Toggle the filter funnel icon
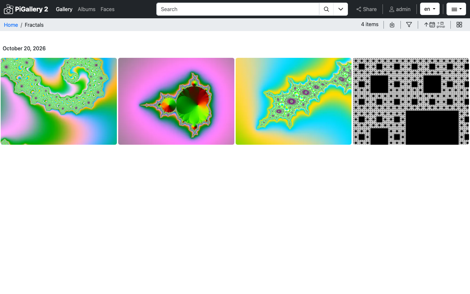The height and width of the screenshot is (294, 470). [409, 25]
